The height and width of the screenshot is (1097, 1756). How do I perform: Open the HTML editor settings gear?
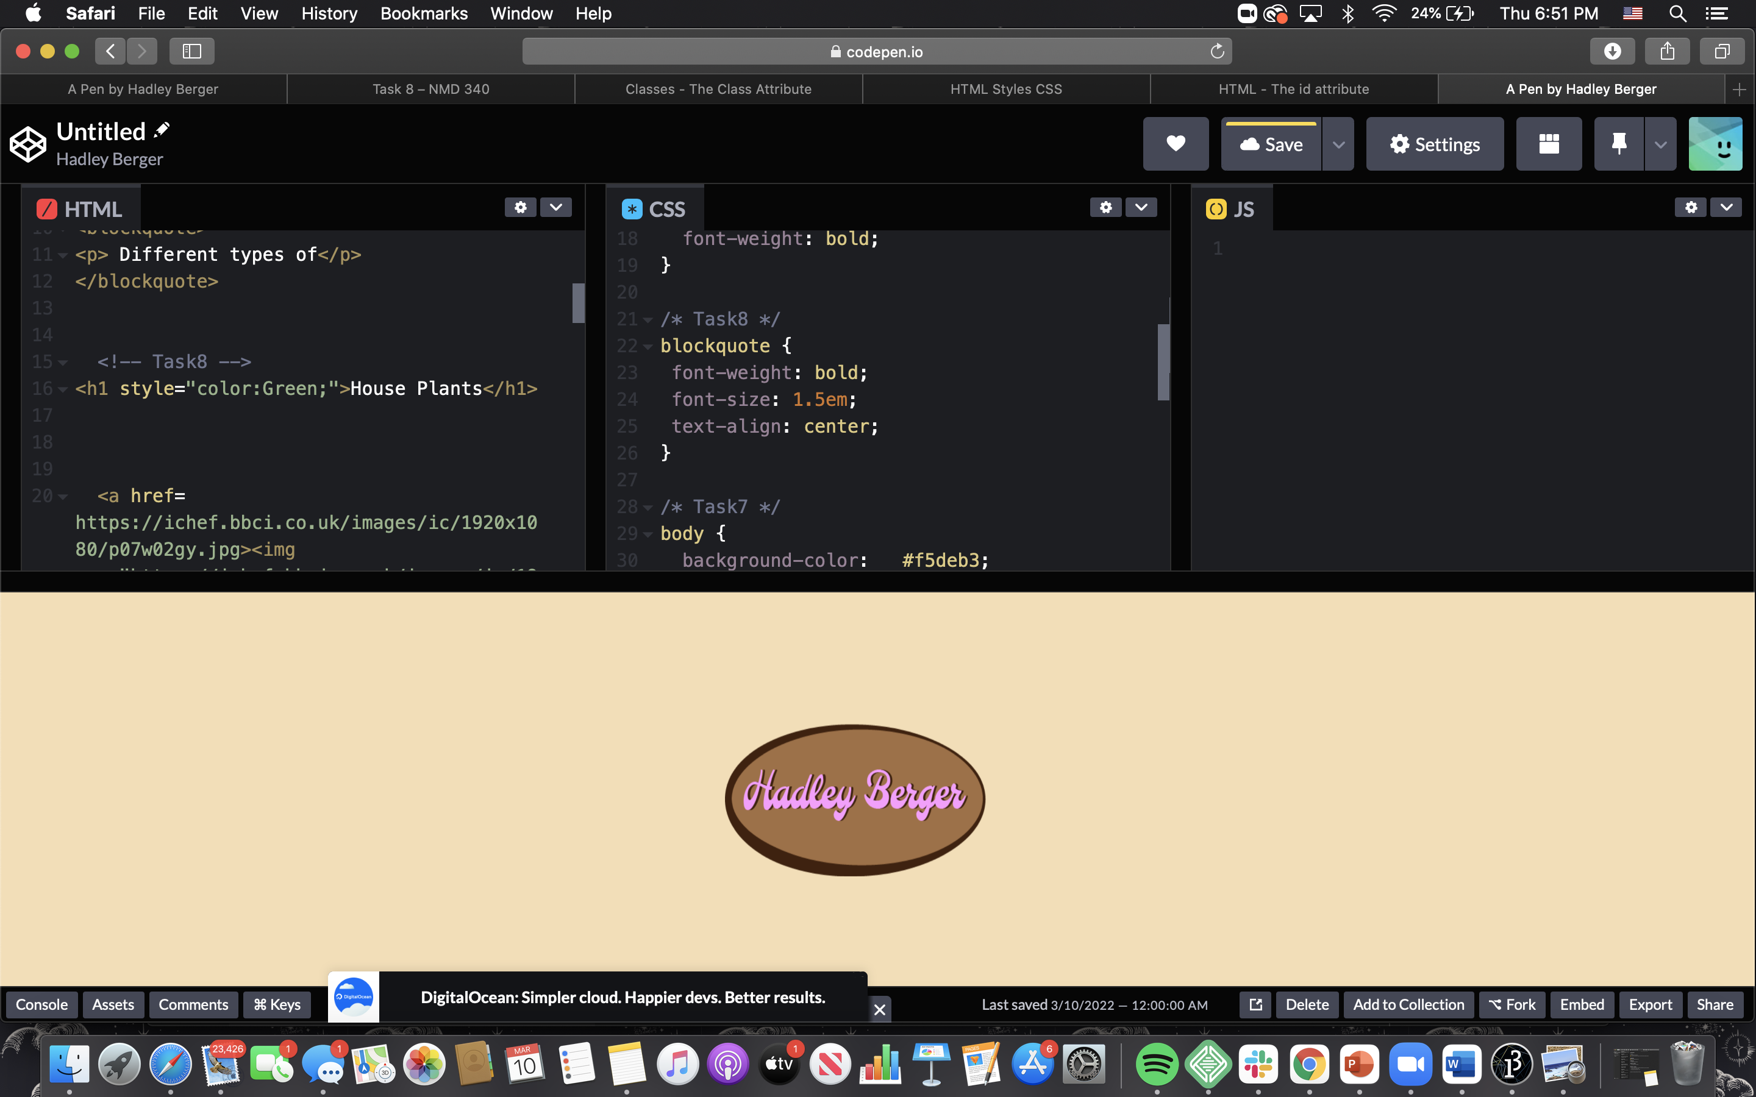coord(520,207)
